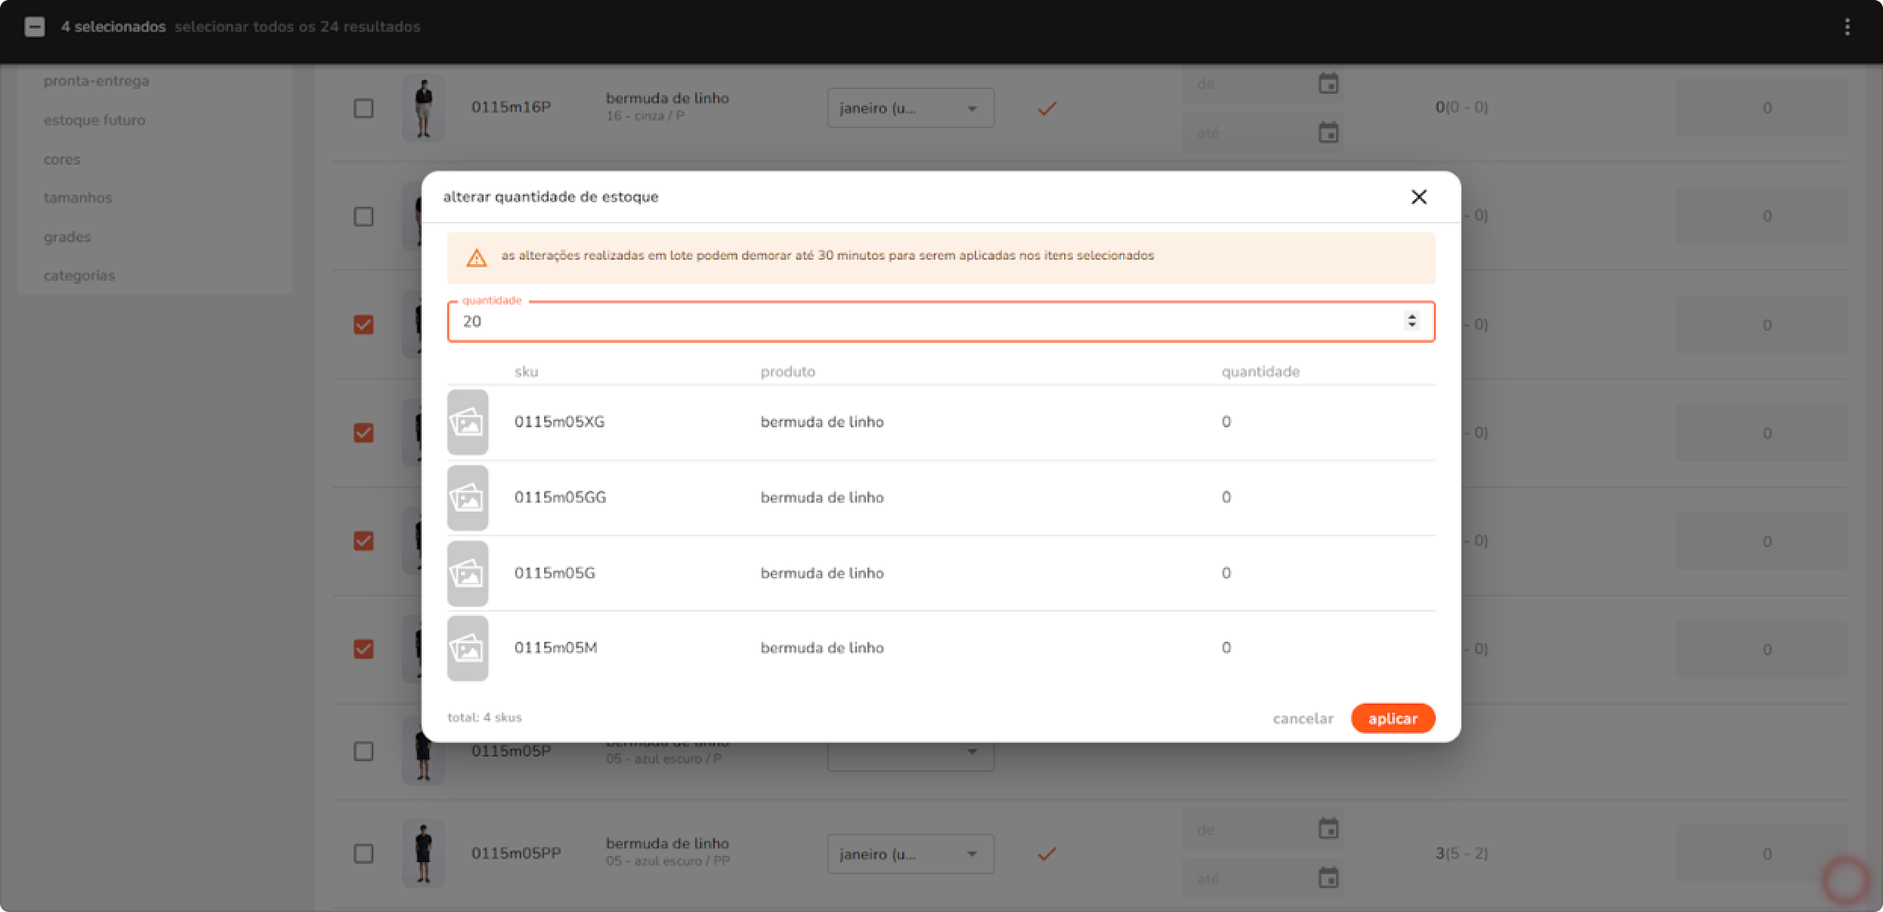Click image placeholder for sku 0115m05G
1883x912 pixels.
[468, 573]
